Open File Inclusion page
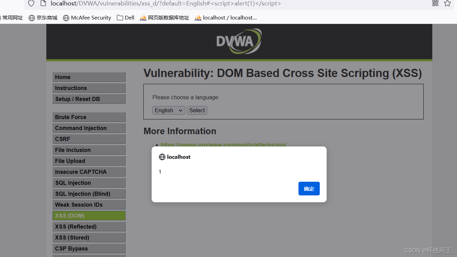457x257 pixels. [x=89, y=150]
